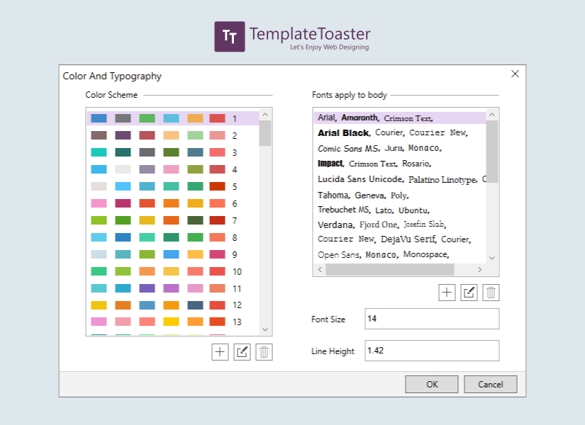Delete the selected font set

(x=491, y=293)
